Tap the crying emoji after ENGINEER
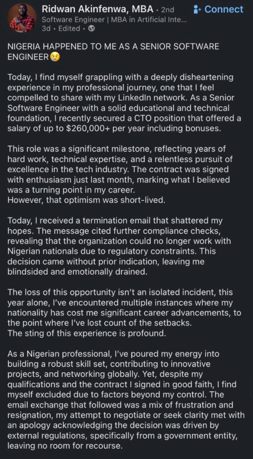 point(54,57)
